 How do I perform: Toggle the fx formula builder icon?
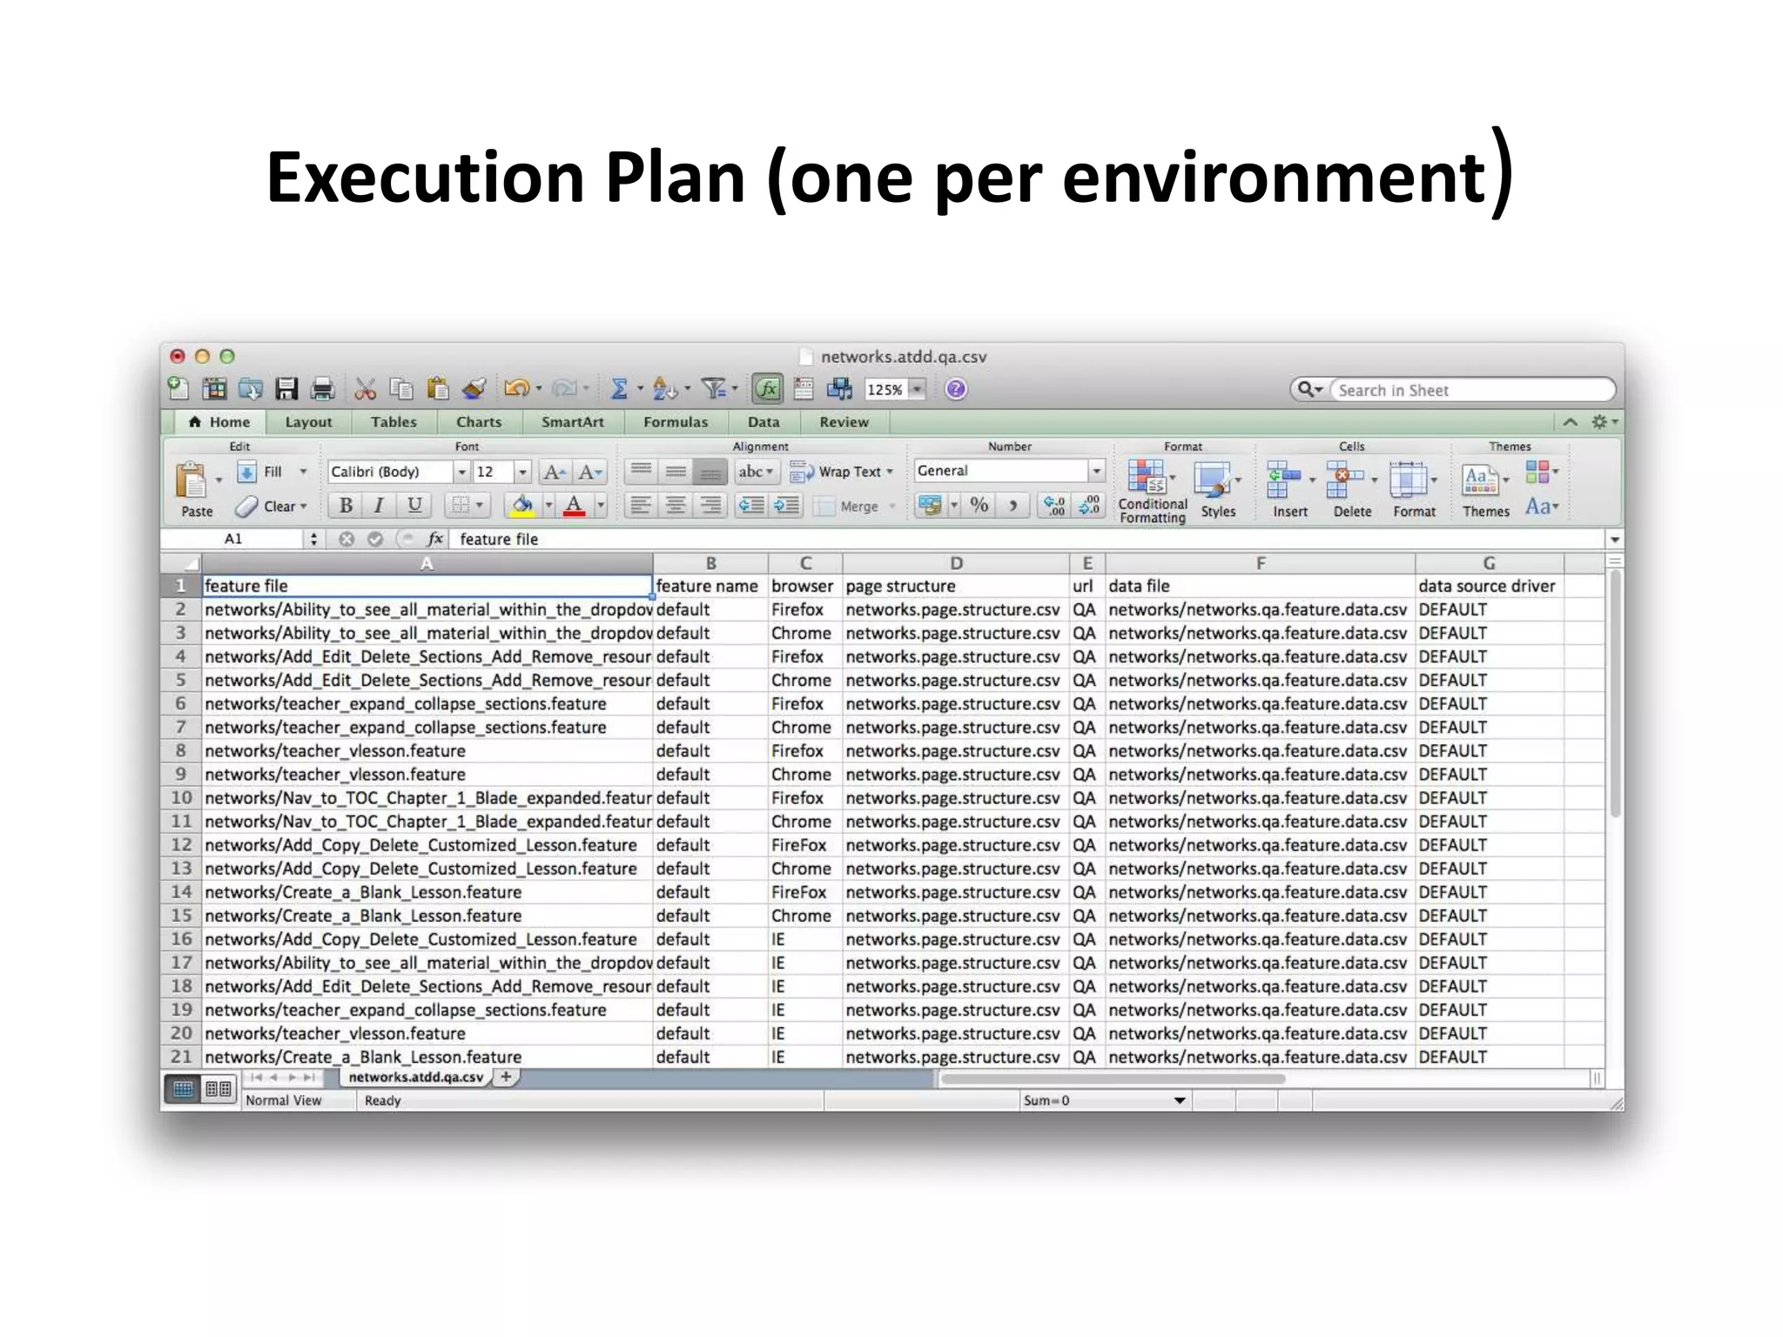coord(768,389)
